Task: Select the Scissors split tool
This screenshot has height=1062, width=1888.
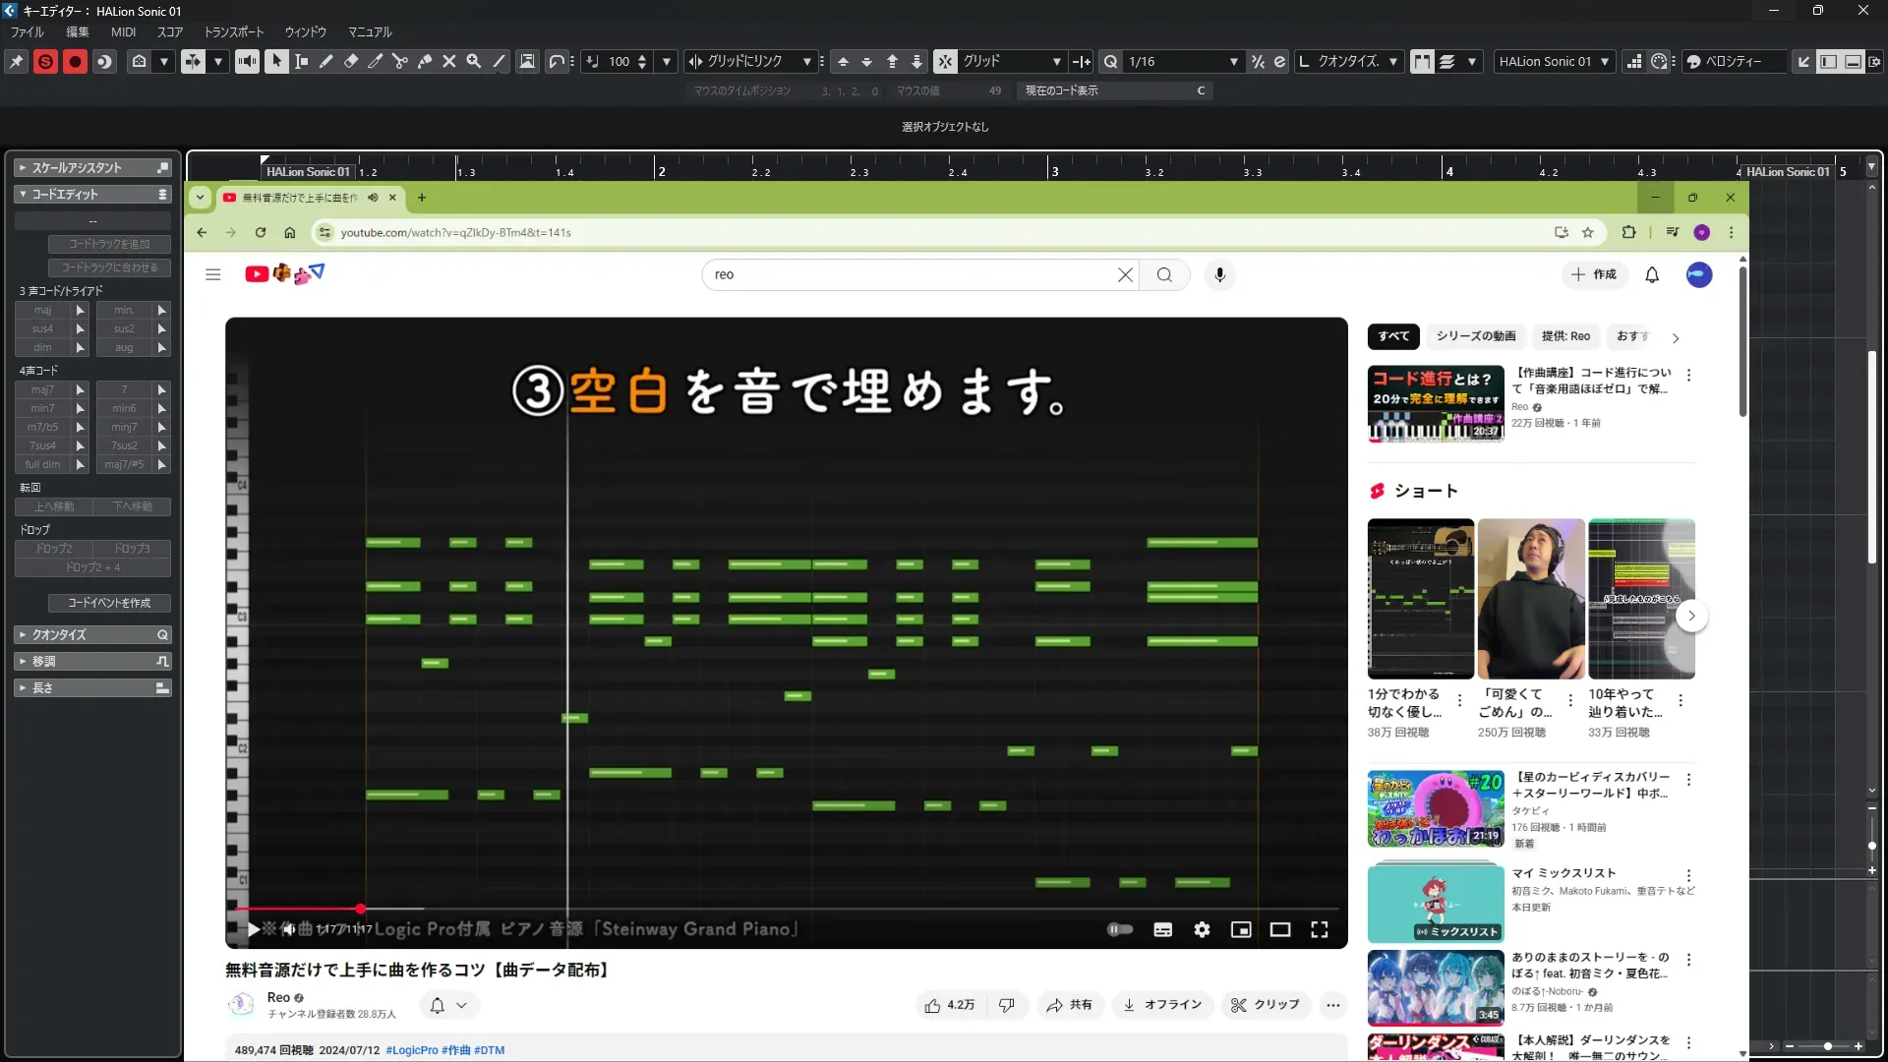Action: (399, 61)
